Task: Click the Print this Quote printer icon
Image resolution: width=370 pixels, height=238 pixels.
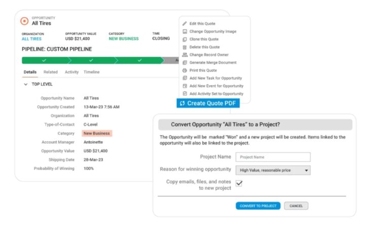Action: tap(185, 70)
